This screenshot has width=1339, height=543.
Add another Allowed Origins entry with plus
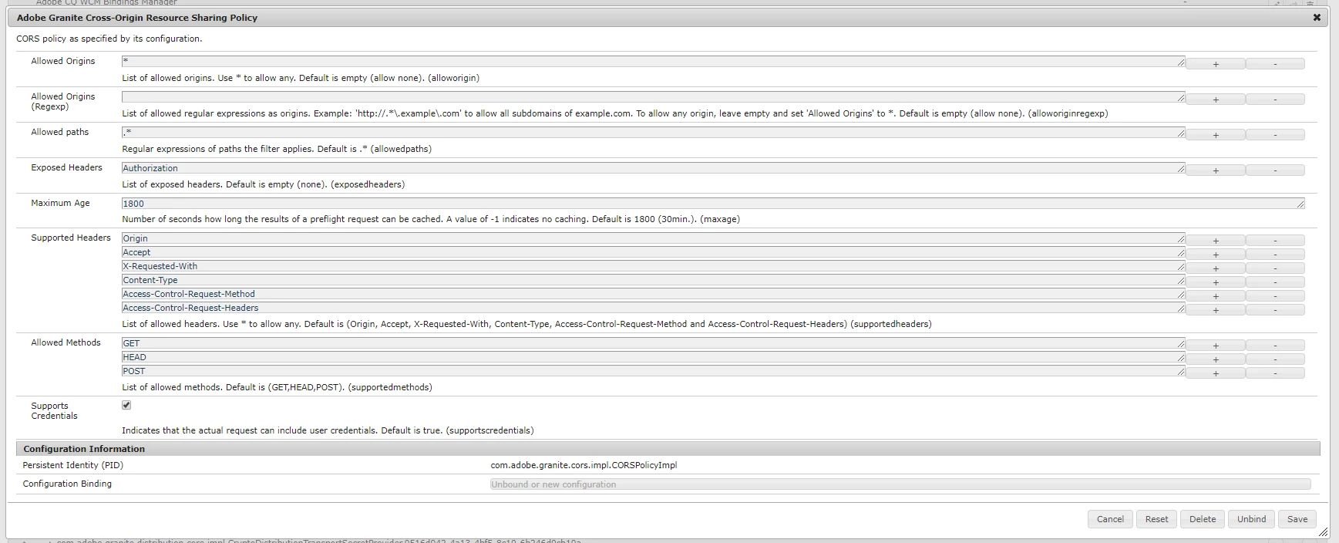coord(1215,64)
